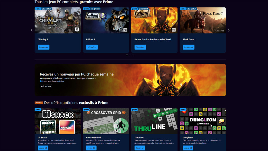Viewport: 268px width, 151px height.
Task: Click the prime badge on the Crossover Grid card
Action: (86, 110)
